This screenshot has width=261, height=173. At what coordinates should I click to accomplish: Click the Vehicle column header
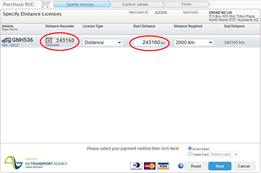[x=7, y=26]
